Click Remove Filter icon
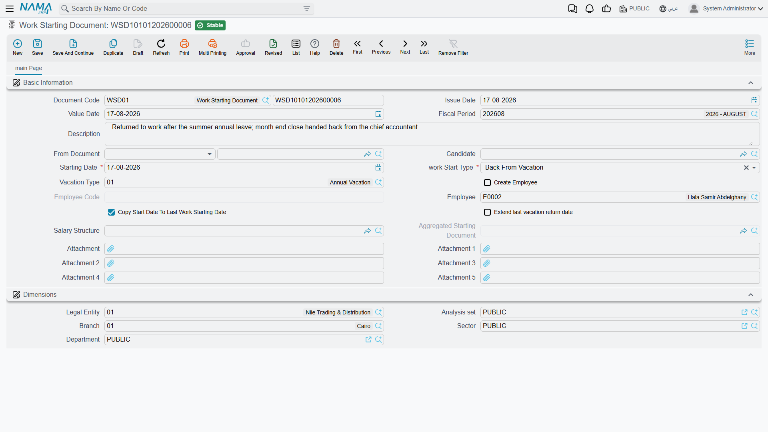 point(453,47)
